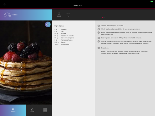Mark recipe as favorite with star icon
The height and width of the screenshot is (116, 155).
[x=48, y=24]
